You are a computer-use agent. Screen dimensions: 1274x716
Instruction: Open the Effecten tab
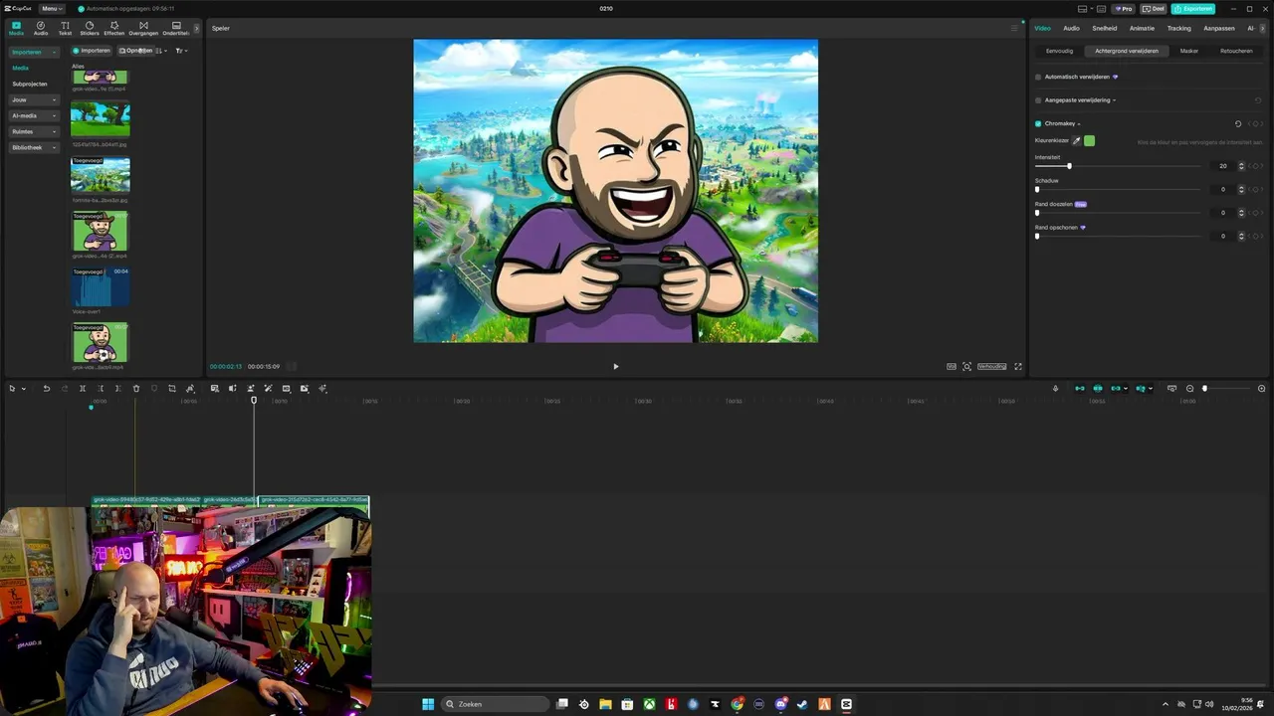(114, 28)
